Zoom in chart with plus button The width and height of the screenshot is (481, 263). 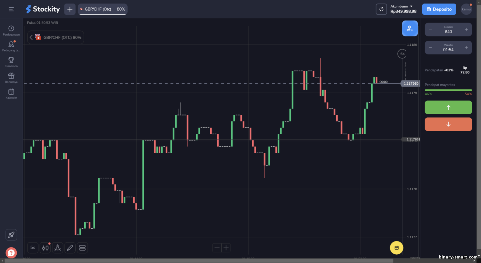tap(226, 248)
